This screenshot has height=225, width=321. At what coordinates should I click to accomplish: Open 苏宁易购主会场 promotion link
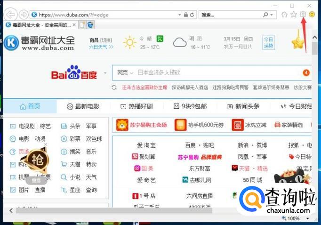(x=142, y=125)
